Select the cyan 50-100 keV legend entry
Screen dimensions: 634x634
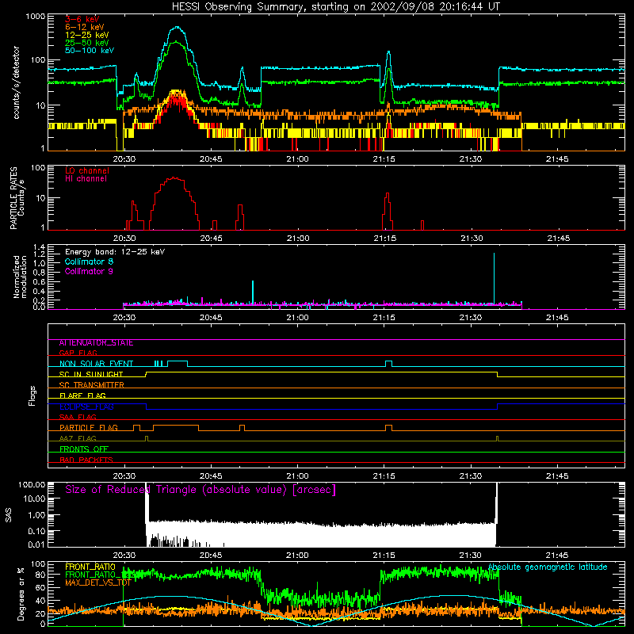pos(90,51)
